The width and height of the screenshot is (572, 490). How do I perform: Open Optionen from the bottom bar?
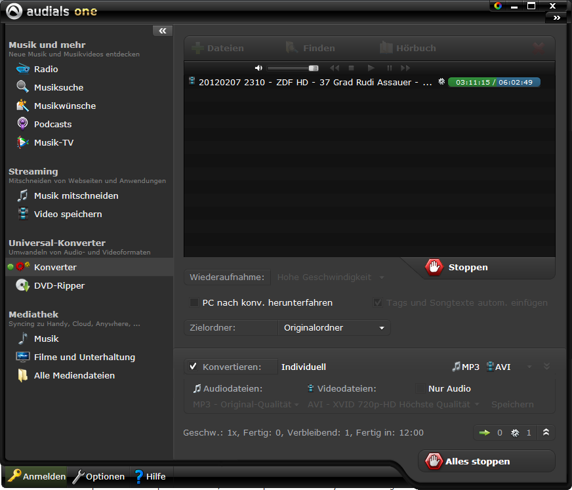tap(98, 476)
